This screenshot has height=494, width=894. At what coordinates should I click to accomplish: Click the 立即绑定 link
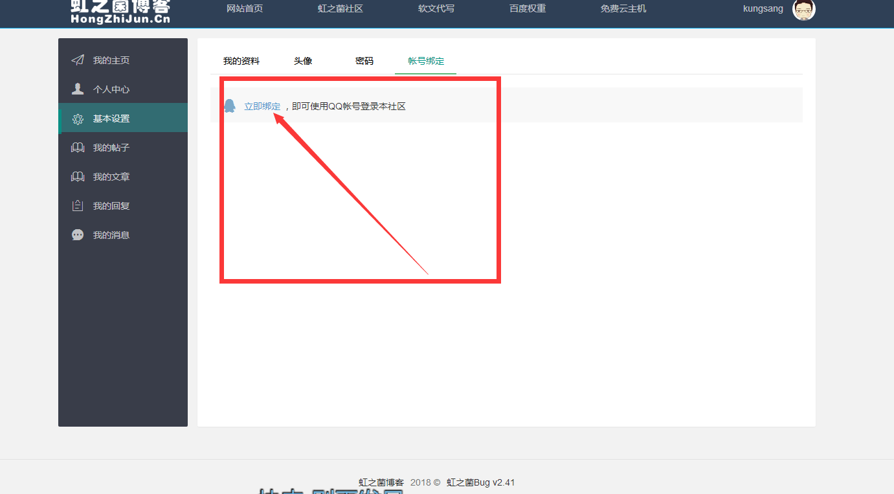(x=262, y=106)
